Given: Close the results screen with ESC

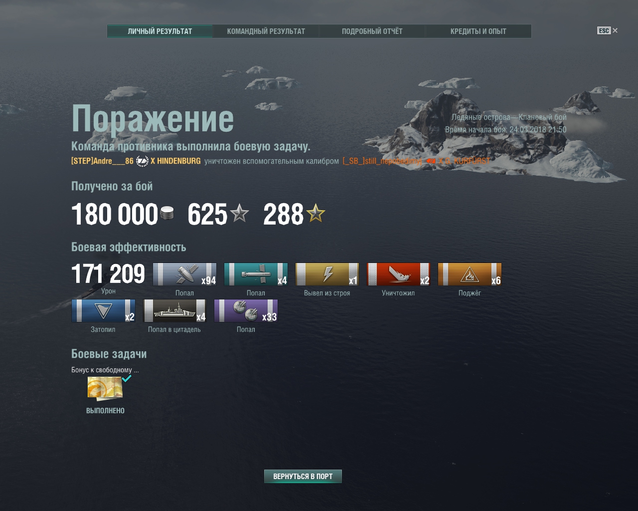Looking at the screenshot, I should click(607, 30).
